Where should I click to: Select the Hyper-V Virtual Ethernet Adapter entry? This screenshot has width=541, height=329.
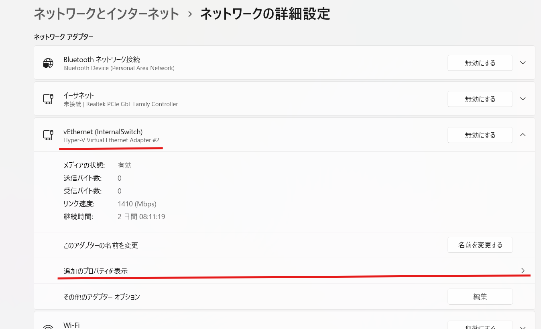point(111,140)
